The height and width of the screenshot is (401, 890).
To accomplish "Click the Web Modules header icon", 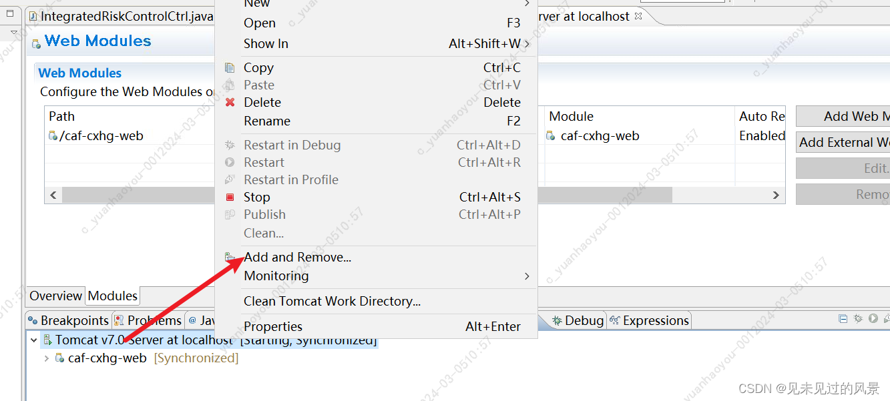I will click(x=36, y=44).
